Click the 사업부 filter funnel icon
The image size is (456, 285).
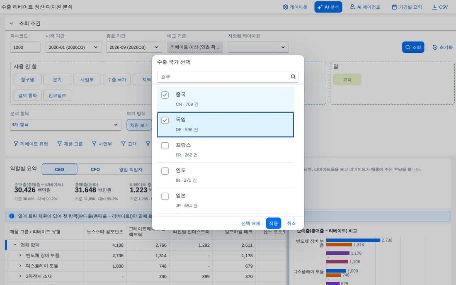tap(94, 144)
